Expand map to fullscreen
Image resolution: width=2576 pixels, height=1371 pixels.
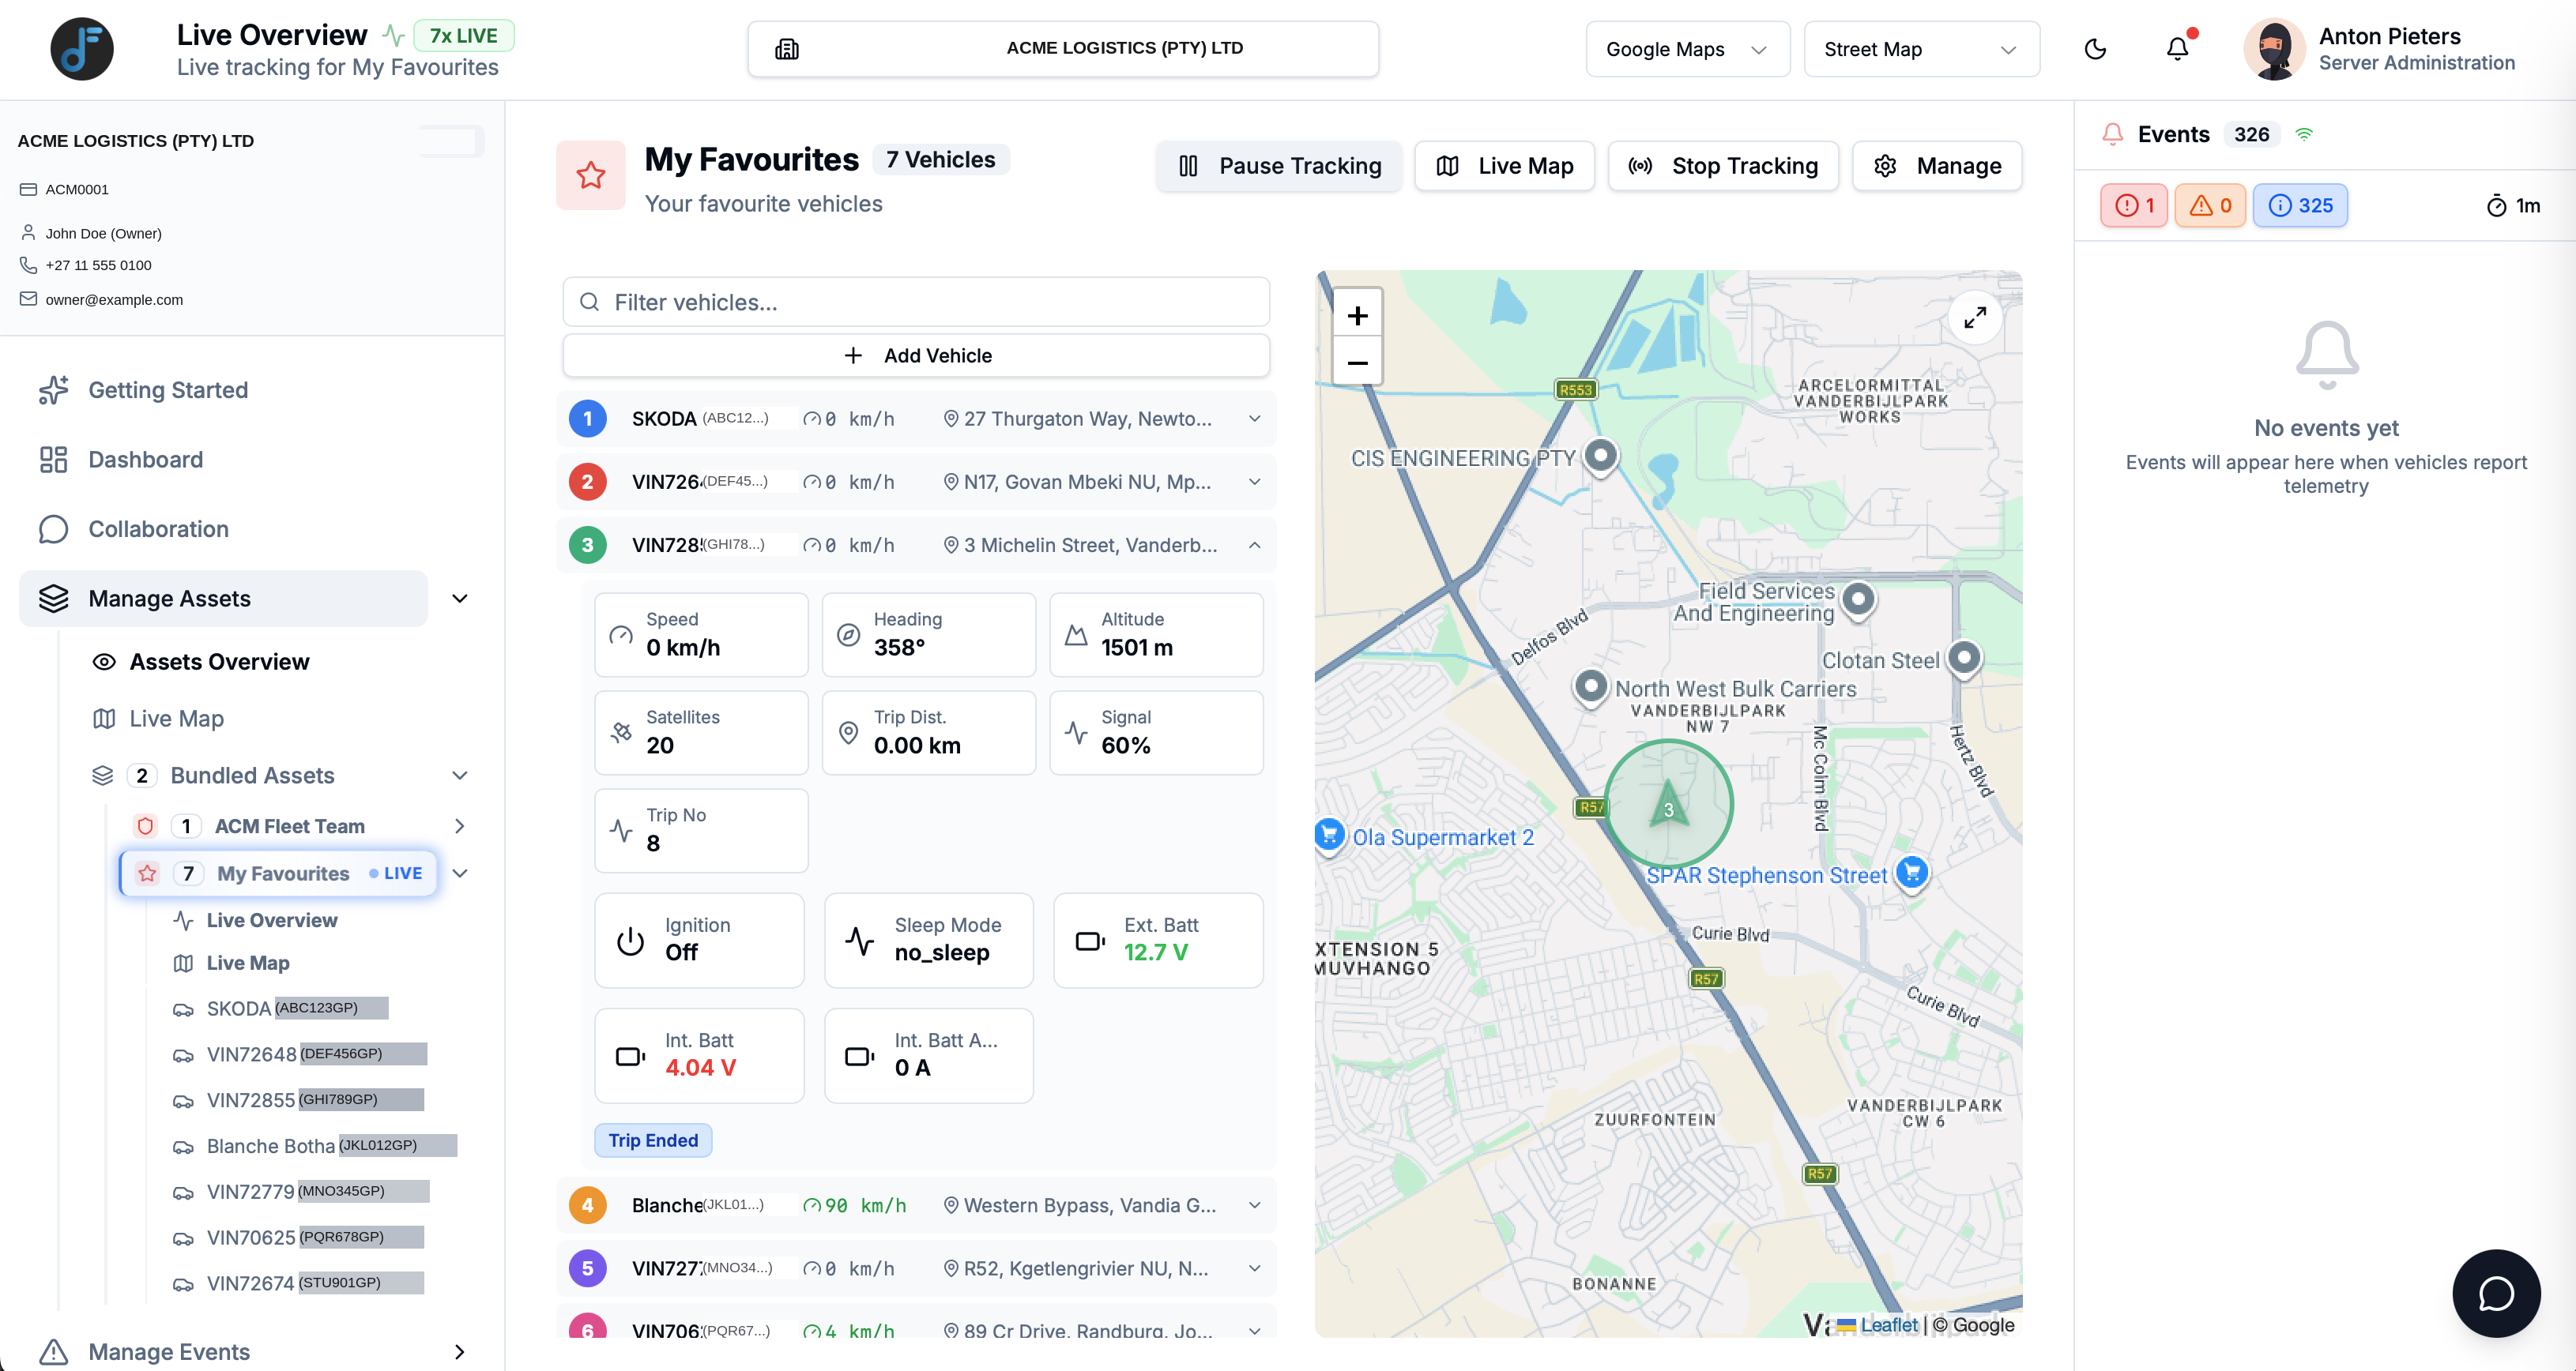pyautogui.click(x=1974, y=317)
